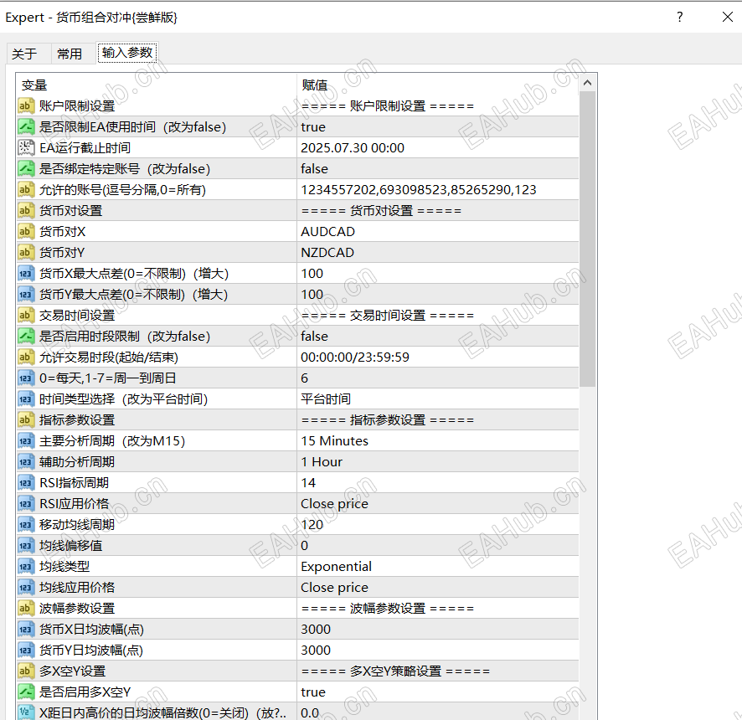Image resolution: width=742 pixels, height=720 pixels.
Task: Click datetime icon beside EA运行截止时间
Action: tap(26, 147)
